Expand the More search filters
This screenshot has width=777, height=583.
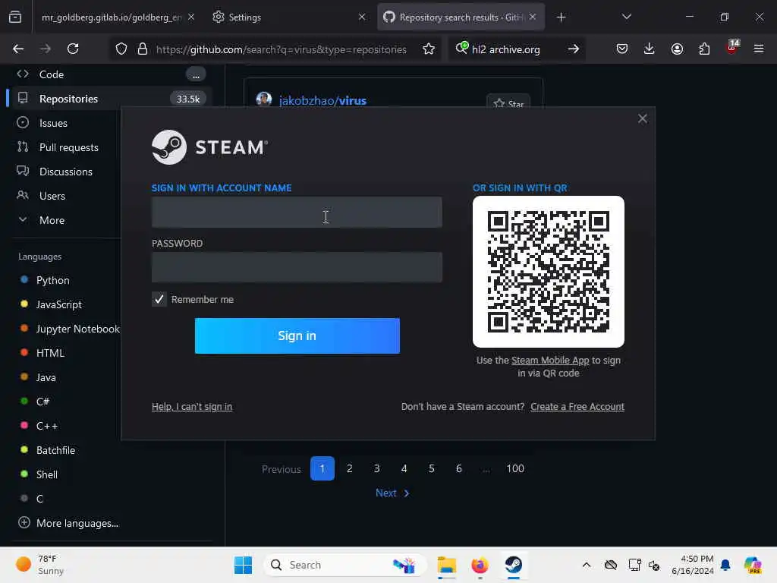click(x=52, y=220)
